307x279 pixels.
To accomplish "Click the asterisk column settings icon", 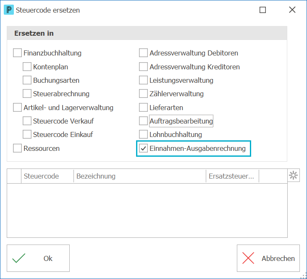I will 293,175.
